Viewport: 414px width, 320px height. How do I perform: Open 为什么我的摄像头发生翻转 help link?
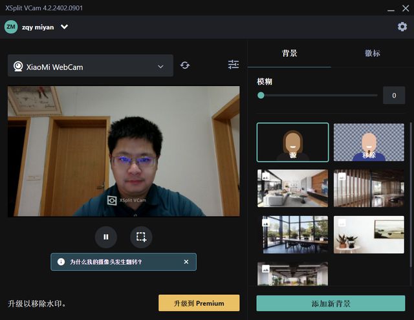(106, 262)
